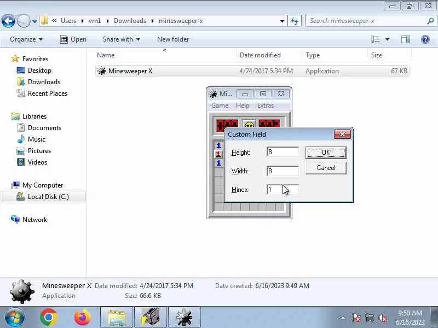Click the Explorer help question icon
Viewport: 438px width, 328px height.
pos(425,39)
